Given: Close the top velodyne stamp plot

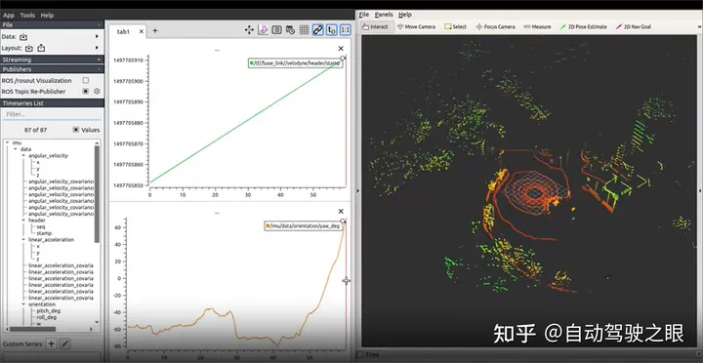Looking at the screenshot, I should [341, 49].
